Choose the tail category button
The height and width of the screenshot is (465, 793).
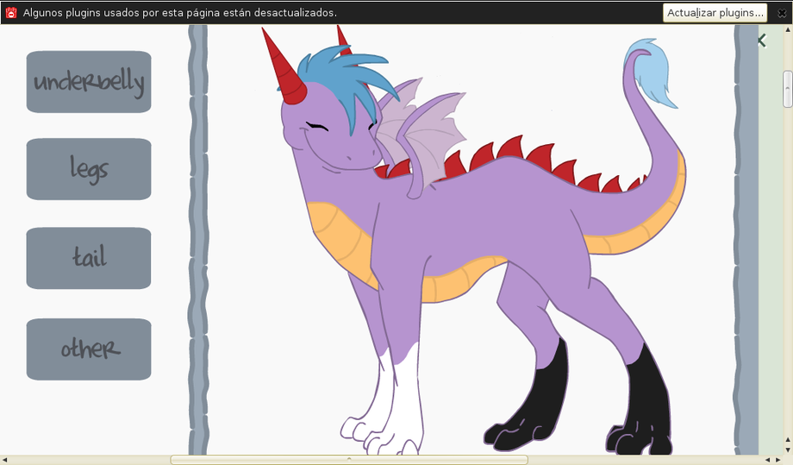tap(89, 258)
